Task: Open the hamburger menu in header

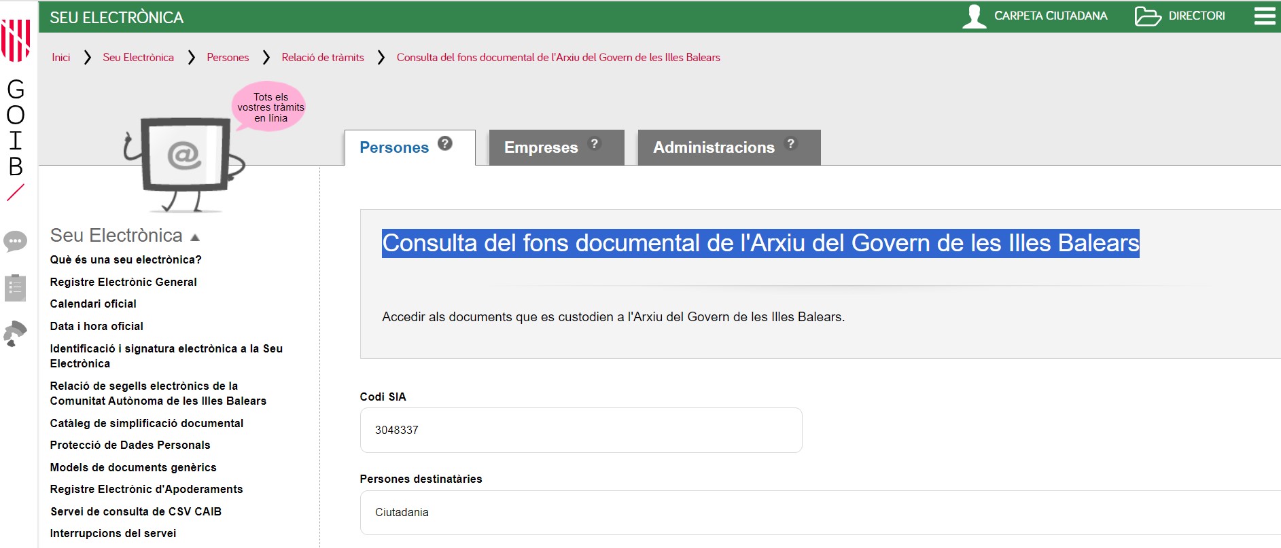Action: [1264, 16]
